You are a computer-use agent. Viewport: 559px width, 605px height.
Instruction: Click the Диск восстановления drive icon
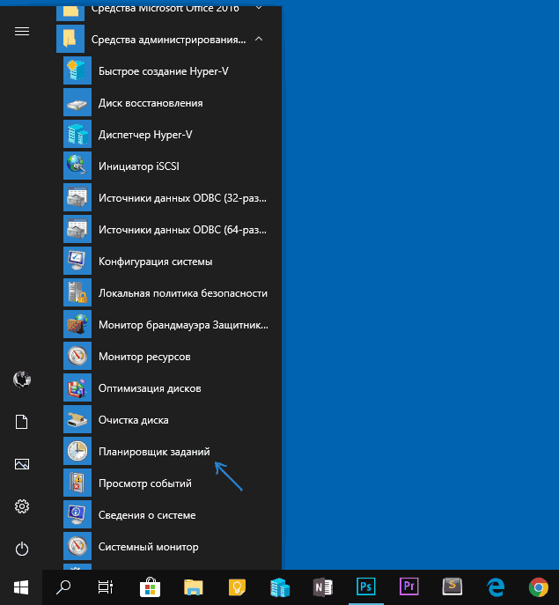(x=77, y=102)
